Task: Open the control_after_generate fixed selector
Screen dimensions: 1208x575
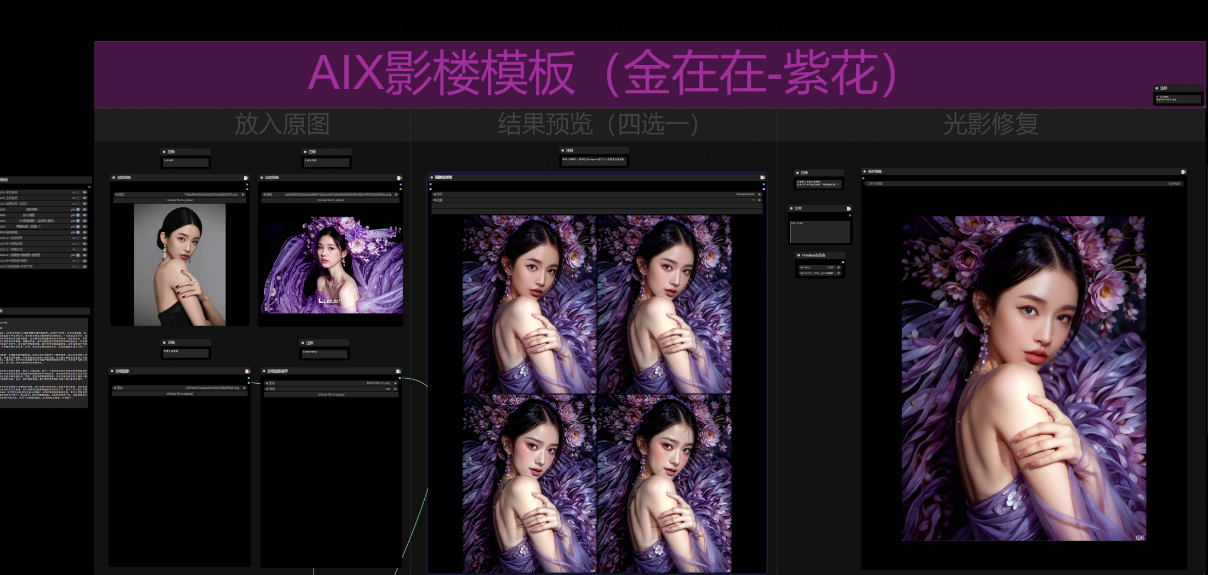Action: 820,273
